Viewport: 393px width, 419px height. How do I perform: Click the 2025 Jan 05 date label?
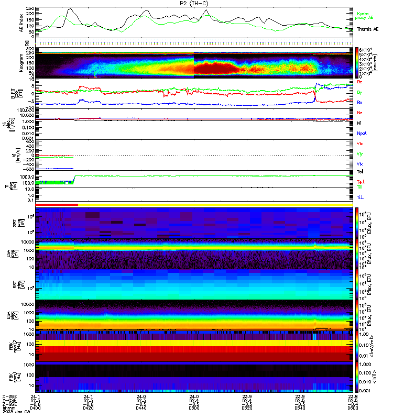click(x=16, y=412)
